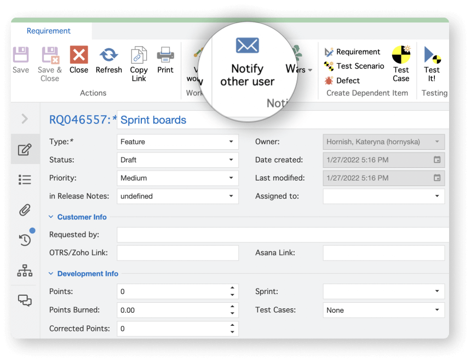Open the Type dropdown showing Feature
The image size is (471, 361).
click(x=177, y=142)
